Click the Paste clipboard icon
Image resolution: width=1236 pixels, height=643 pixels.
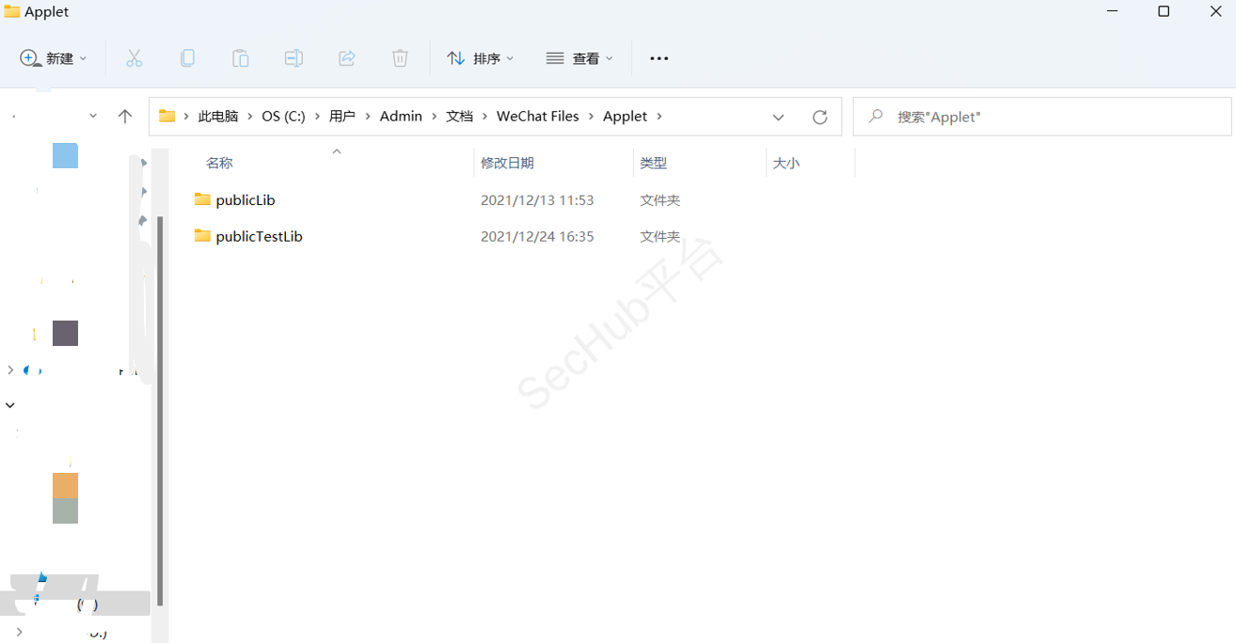(x=241, y=58)
